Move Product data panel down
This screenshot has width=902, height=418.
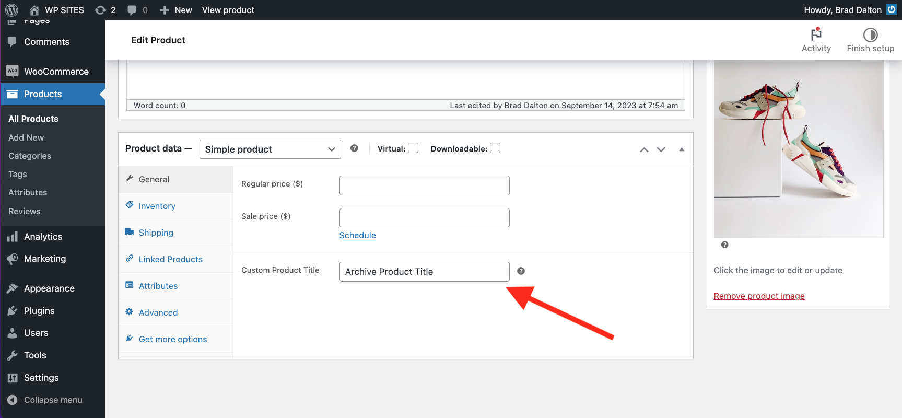pos(661,149)
